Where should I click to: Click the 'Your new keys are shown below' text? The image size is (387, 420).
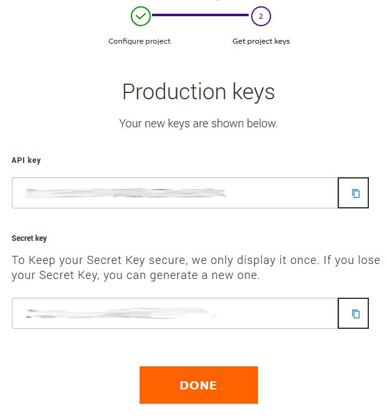198,124
